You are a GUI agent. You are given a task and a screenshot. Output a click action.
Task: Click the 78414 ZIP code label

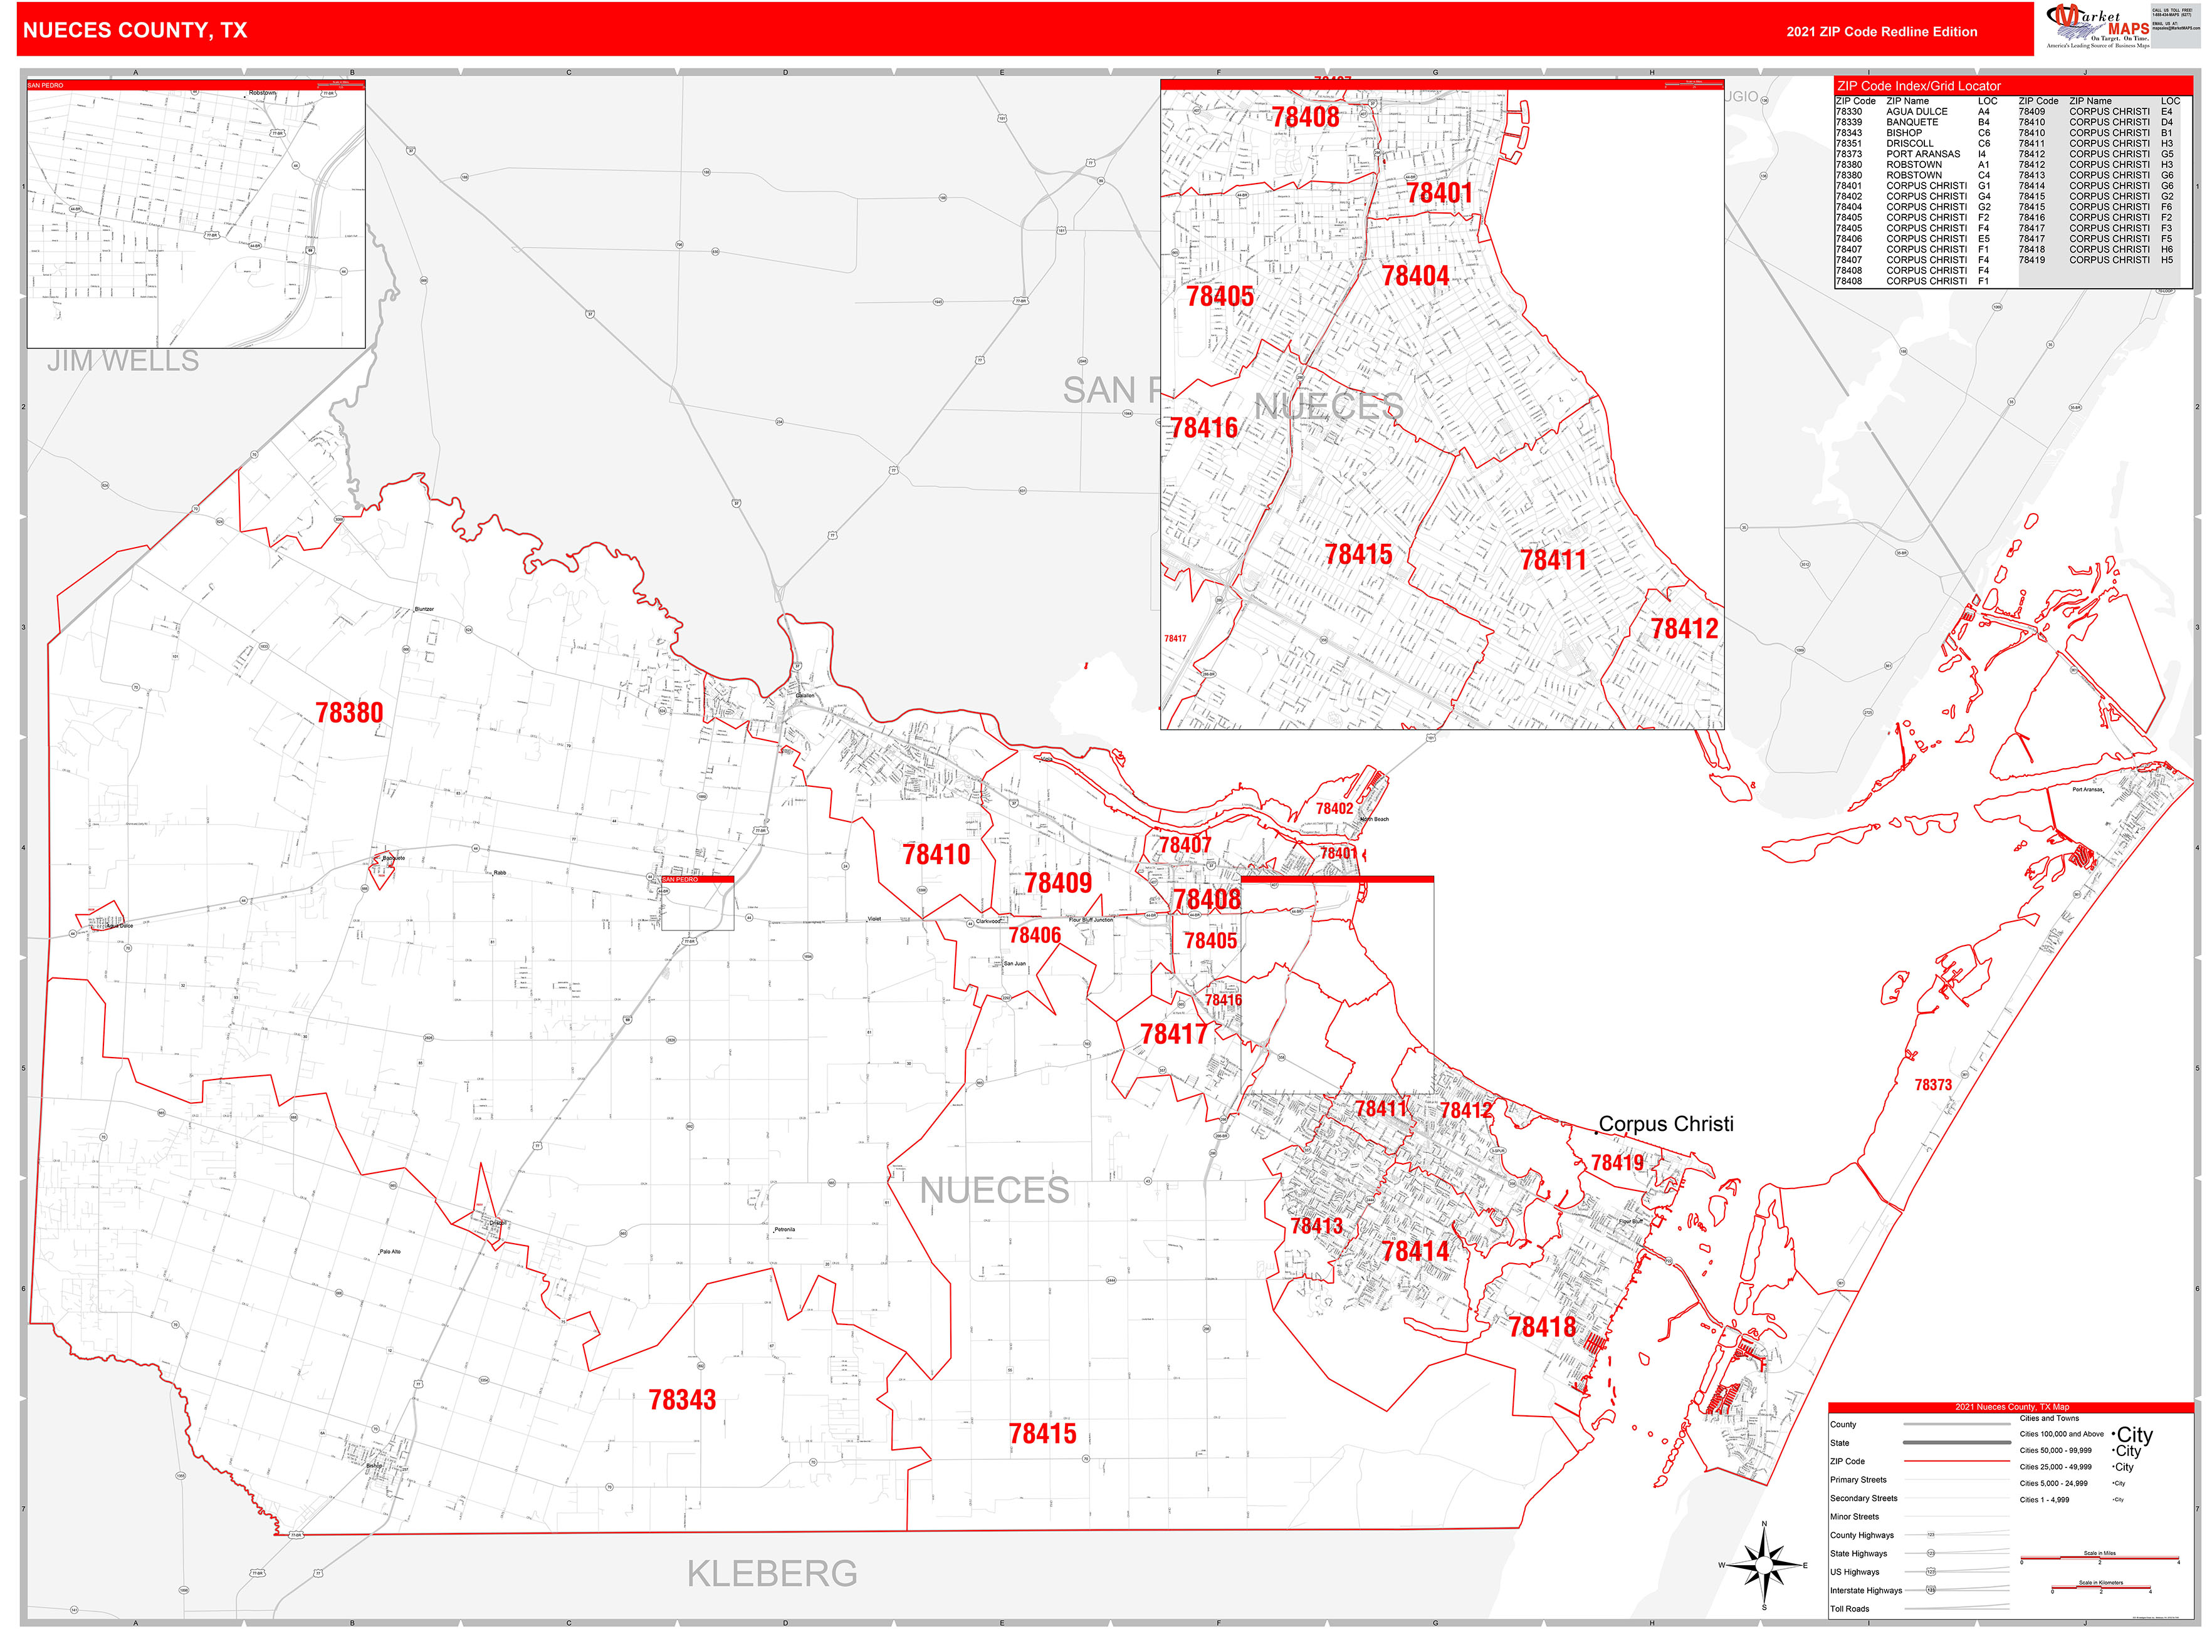click(1416, 1251)
